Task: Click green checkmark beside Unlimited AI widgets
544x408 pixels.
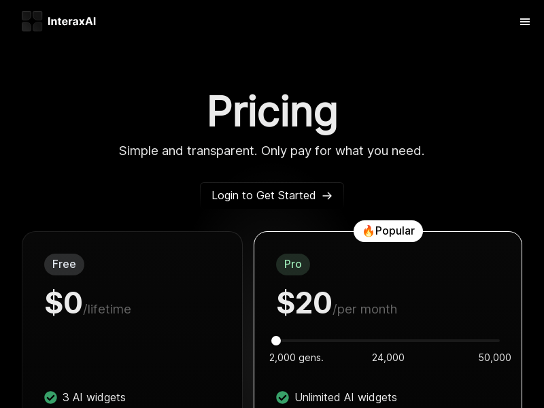Action: point(282,398)
